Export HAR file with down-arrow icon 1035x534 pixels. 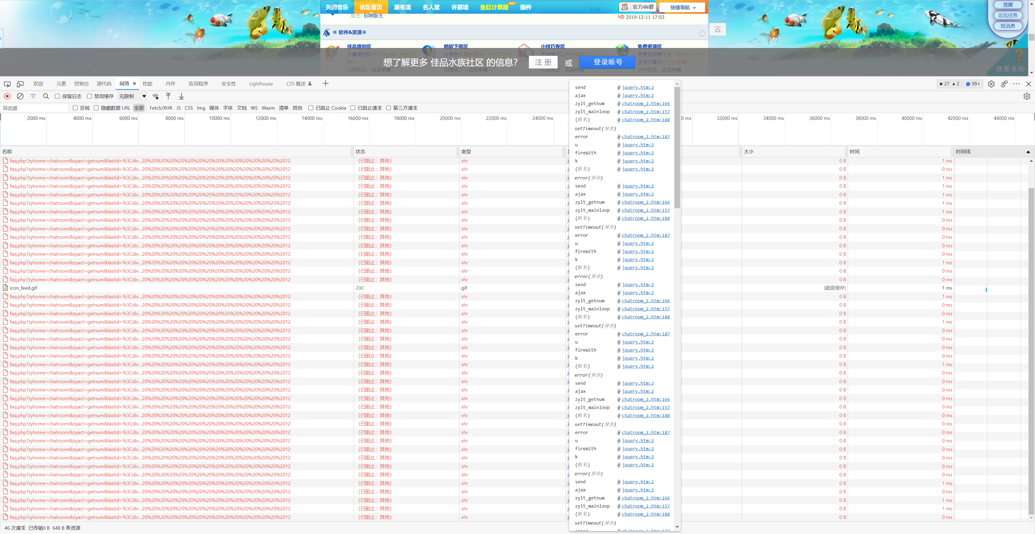pos(181,96)
